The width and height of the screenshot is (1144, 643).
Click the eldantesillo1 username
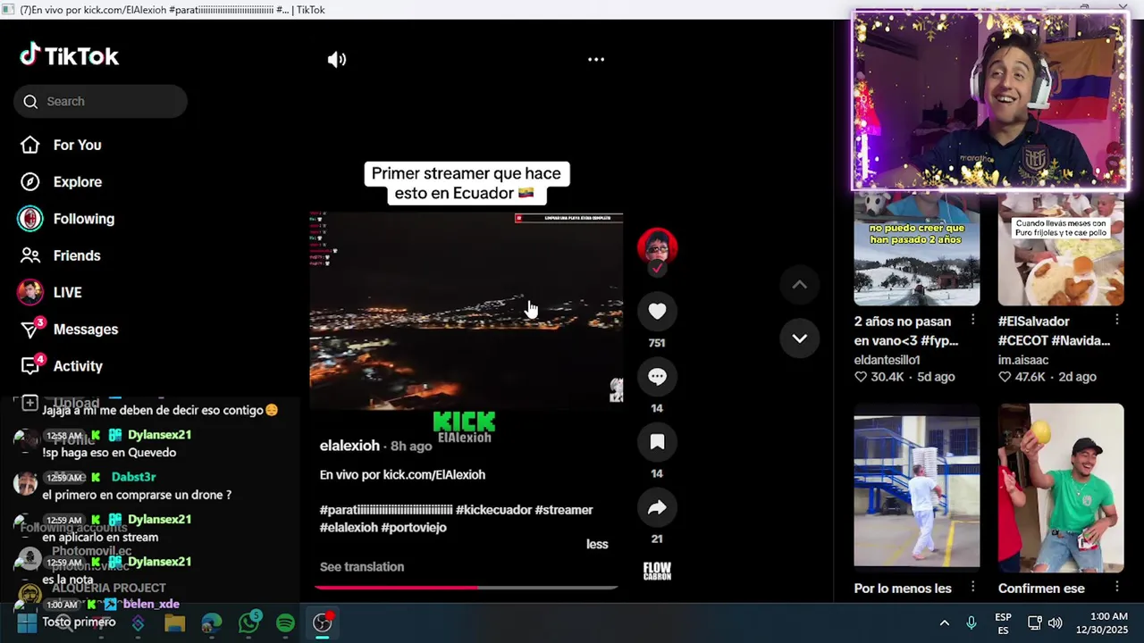887,360
